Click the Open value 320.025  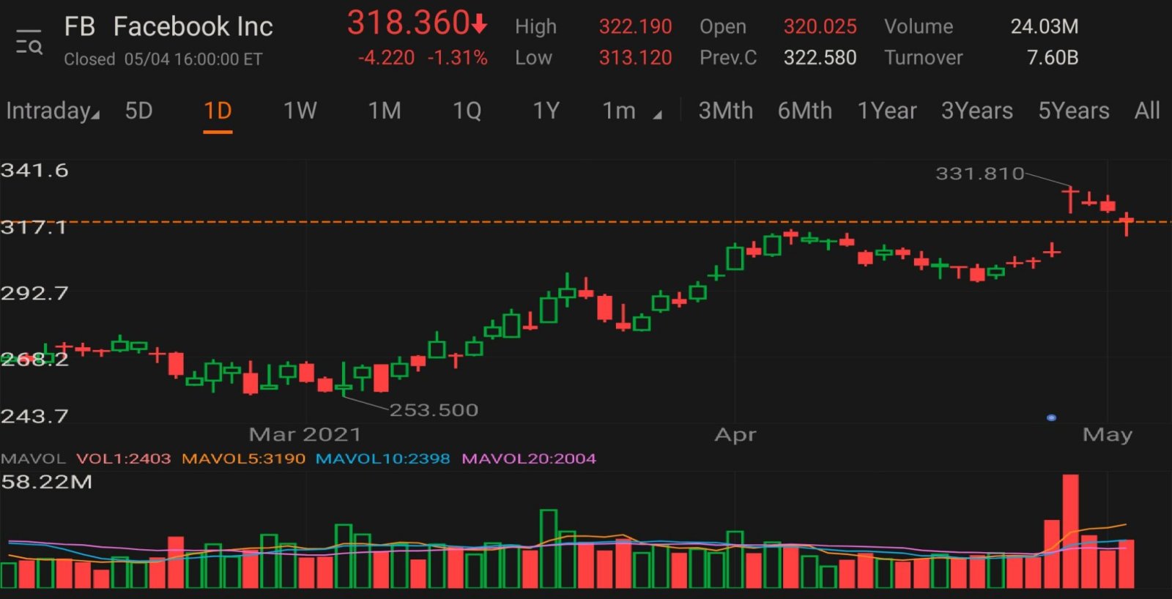820,26
